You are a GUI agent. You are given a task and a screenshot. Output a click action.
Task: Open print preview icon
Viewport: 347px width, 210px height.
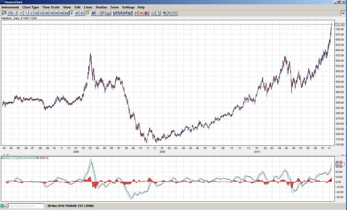(158, 13)
